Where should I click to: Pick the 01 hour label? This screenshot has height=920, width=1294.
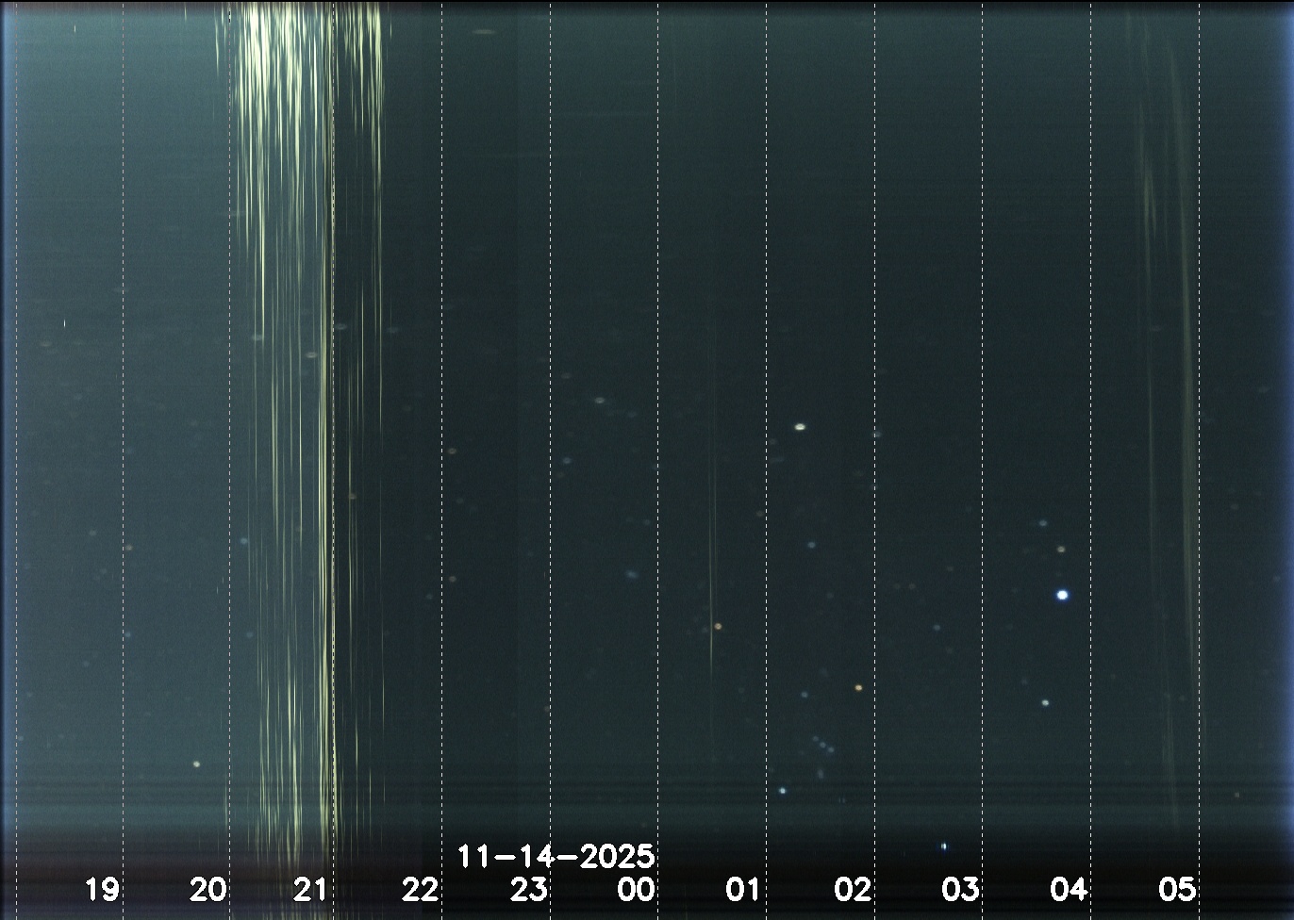pos(743,889)
